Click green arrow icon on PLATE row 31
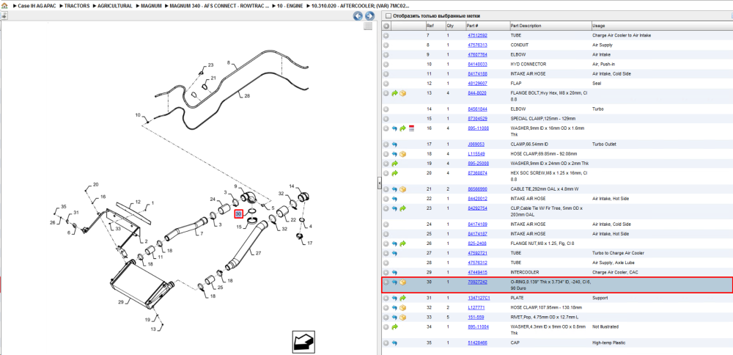The width and height of the screenshot is (733, 355). [x=402, y=298]
